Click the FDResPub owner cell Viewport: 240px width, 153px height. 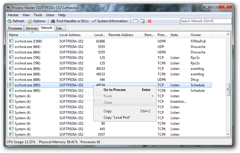point(198,41)
